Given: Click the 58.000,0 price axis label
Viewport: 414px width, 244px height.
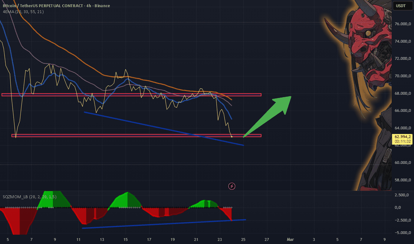Looking at the screenshot, I should pyautogui.click(x=402, y=180).
